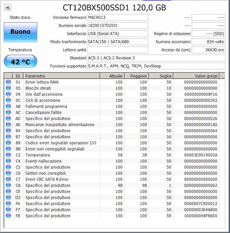Click status icon for Temperatura C2 row
Screen dimensions: 230x233
(8, 155)
